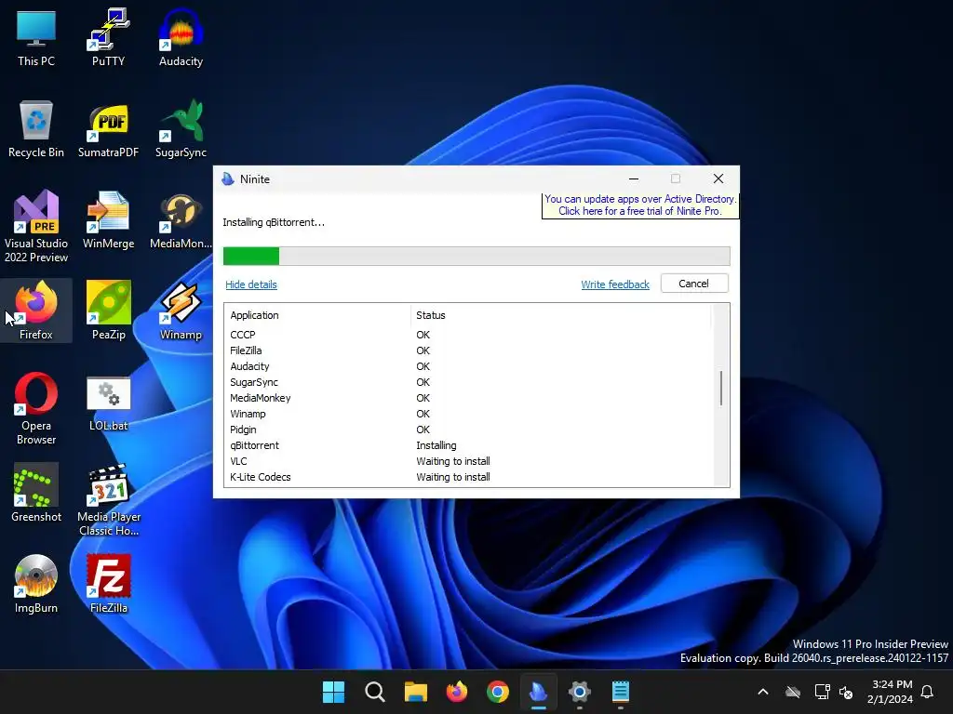Select the Audacity row in Ninite list
This screenshot has height=714, width=953.
pos(468,366)
